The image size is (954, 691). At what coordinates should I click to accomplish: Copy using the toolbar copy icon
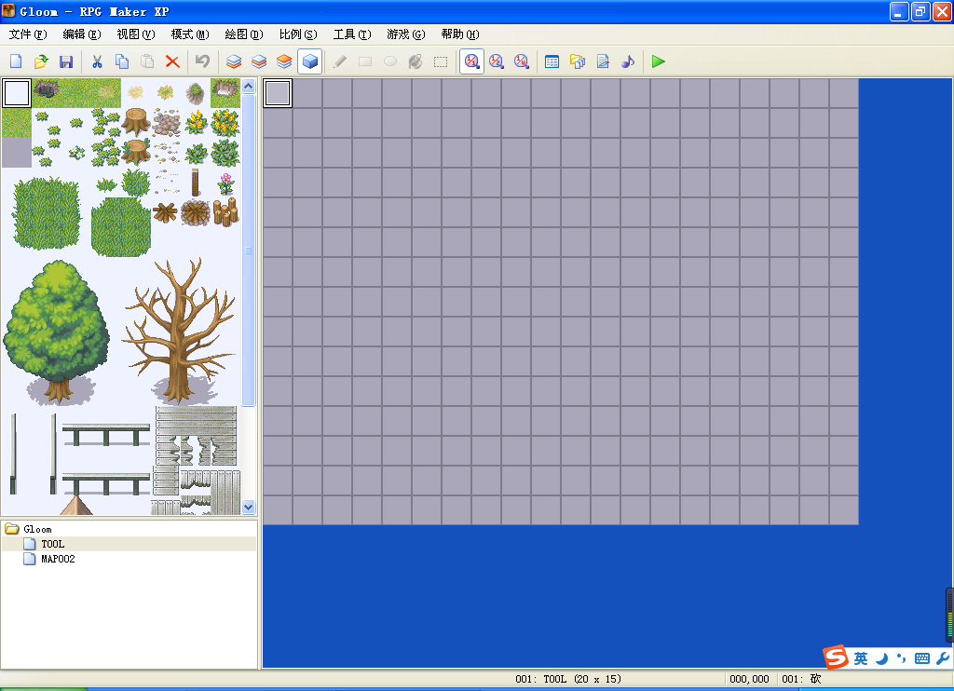[122, 61]
